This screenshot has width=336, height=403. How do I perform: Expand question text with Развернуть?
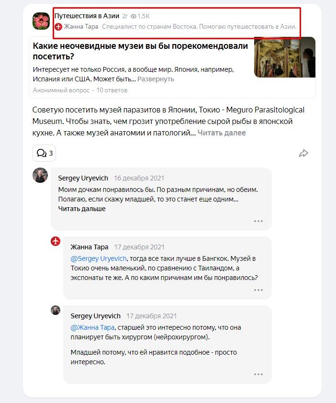click(x=156, y=79)
